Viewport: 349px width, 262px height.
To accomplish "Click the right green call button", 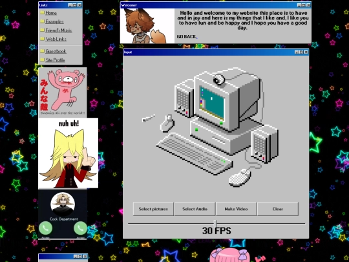I will pyautogui.click(x=80, y=228).
